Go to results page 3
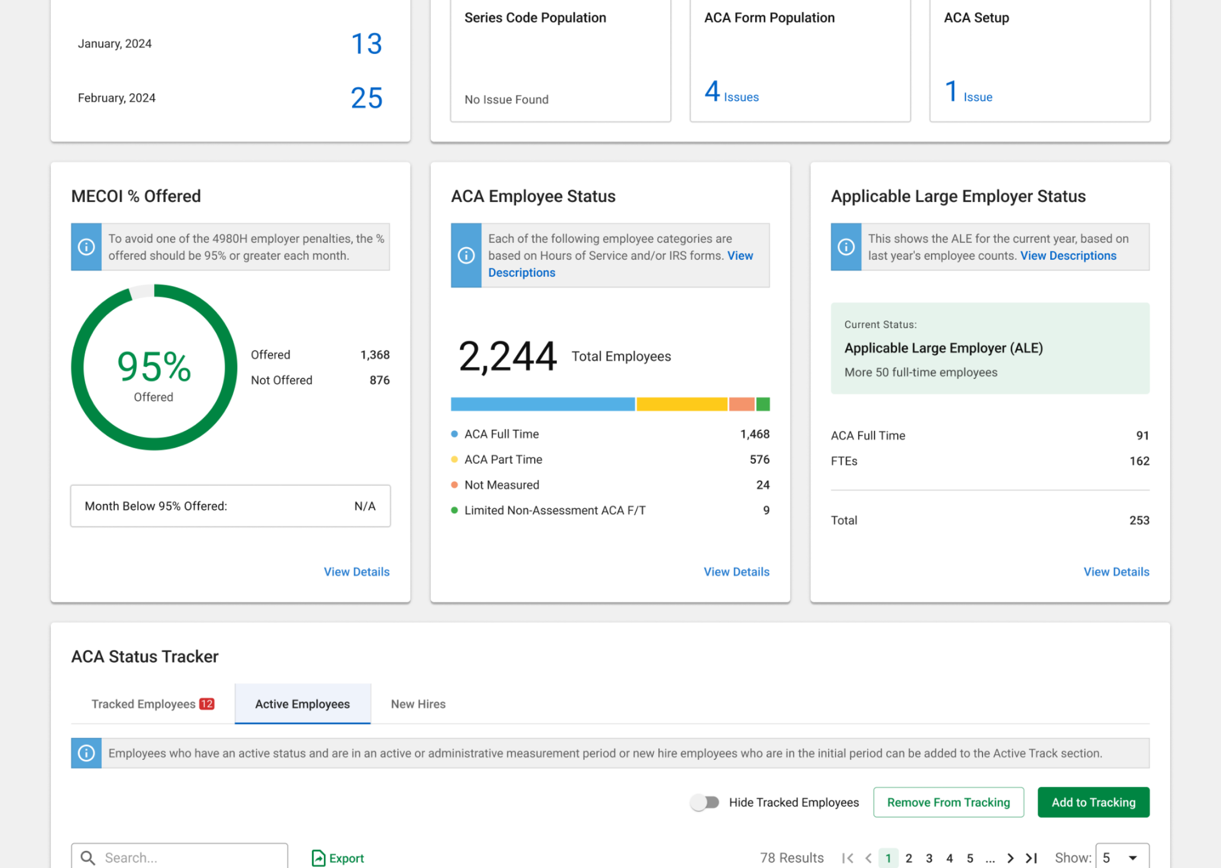Screen dimensions: 1221x868 pos(929,858)
